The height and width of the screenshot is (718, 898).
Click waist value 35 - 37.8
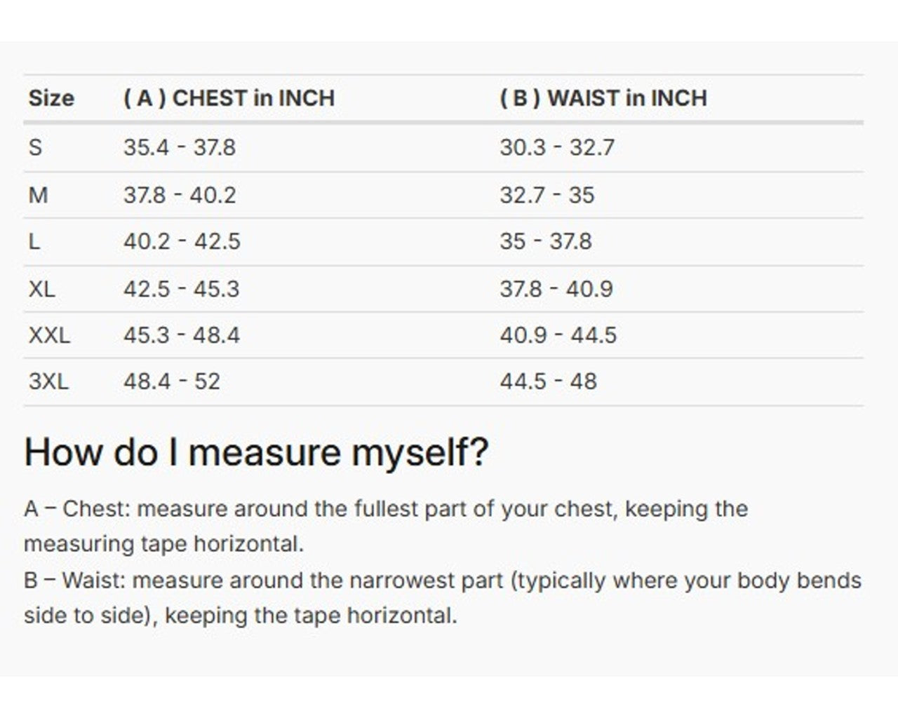click(x=546, y=241)
